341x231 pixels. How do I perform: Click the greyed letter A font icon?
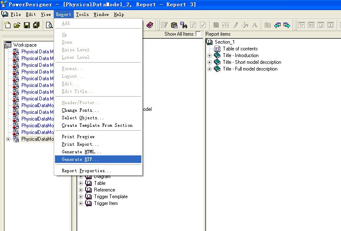coord(255,25)
